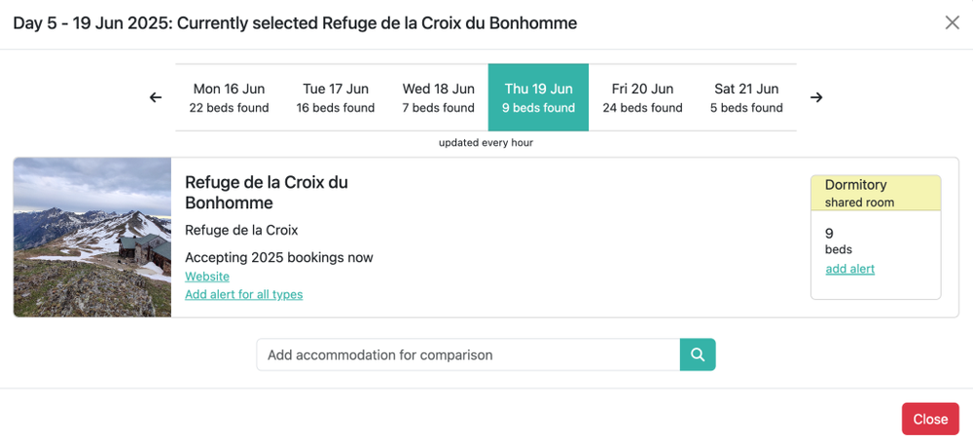Image resolution: width=973 pixels, height=443 pixels.
Task: Click the 9 beds count in Dormitory card
Action: click(830, 234)
